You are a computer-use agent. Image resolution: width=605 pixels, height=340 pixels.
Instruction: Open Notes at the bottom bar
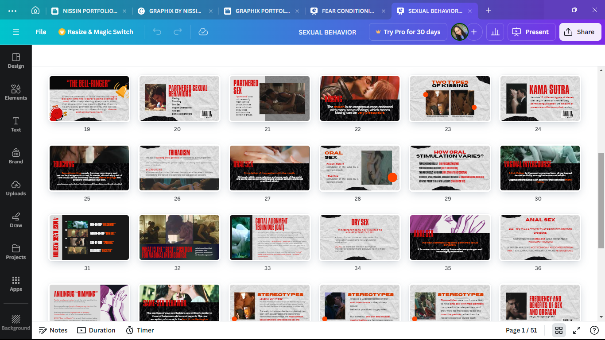tap(53, 330)
